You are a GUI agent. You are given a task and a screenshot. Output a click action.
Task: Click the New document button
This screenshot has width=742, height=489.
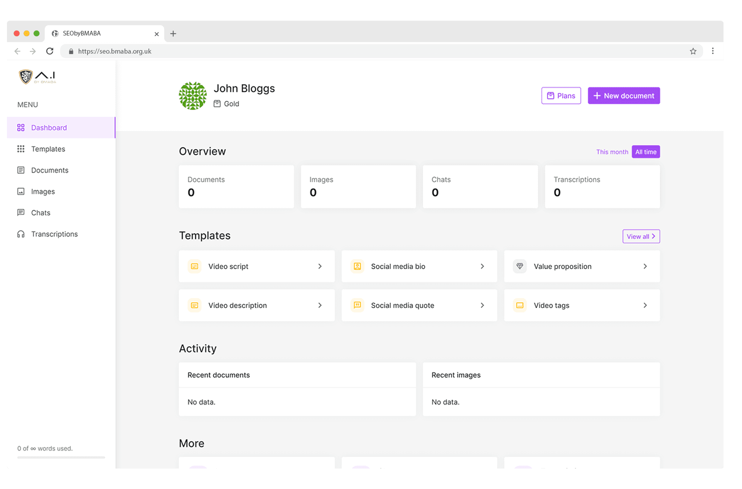point(624,96)
